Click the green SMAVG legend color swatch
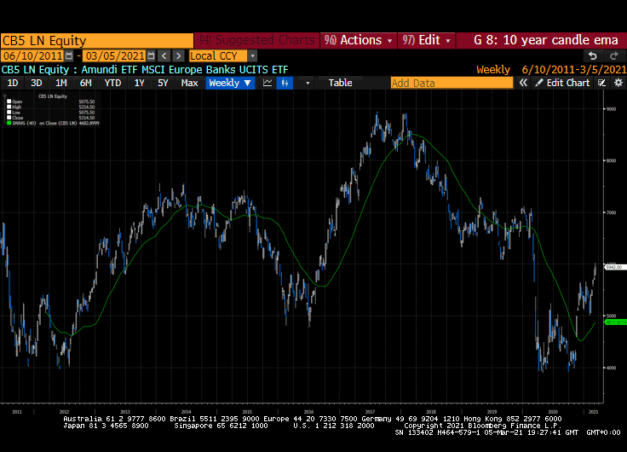Image resolution: width=627 pixels, height=452 pixels. (x=9, y=122)
